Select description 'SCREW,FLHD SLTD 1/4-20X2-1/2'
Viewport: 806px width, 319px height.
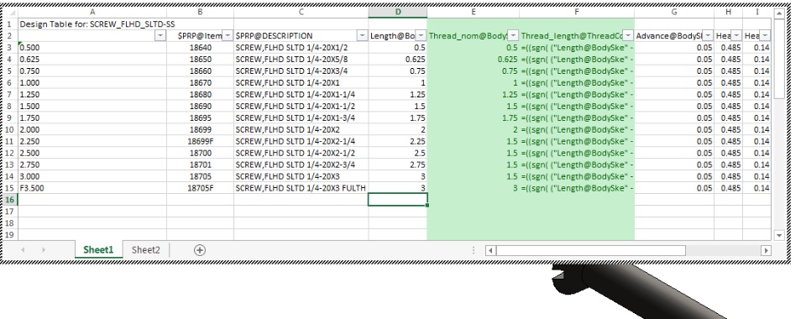(x=301, y=153)
